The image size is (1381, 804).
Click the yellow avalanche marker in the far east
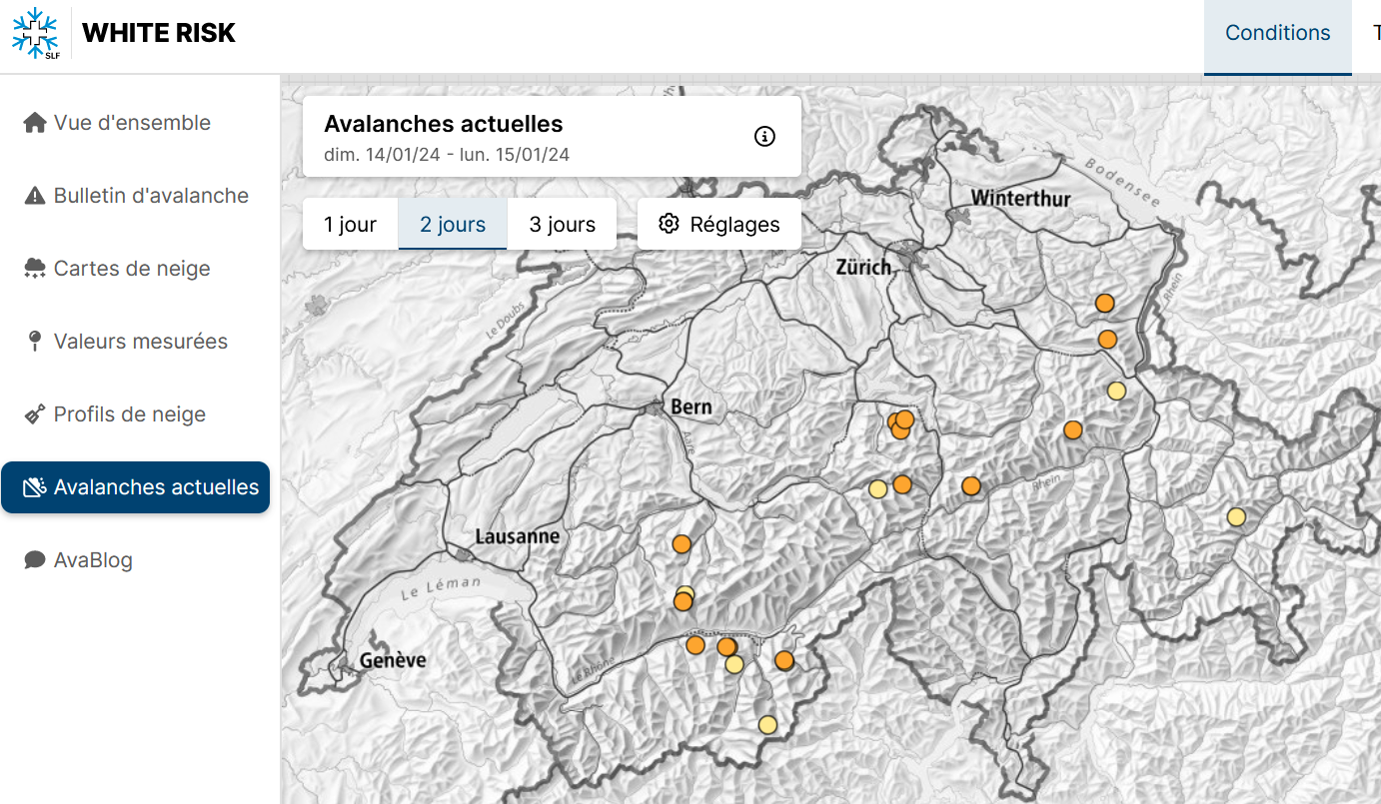pos(1236,516)
